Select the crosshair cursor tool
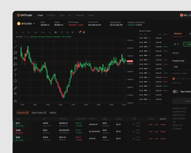Viewport: 191px width, 153px height. click(15, 41)
